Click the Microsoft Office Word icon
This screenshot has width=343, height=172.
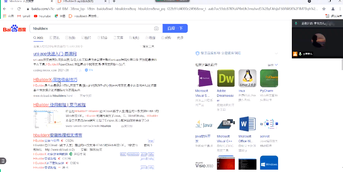[247, 124]
